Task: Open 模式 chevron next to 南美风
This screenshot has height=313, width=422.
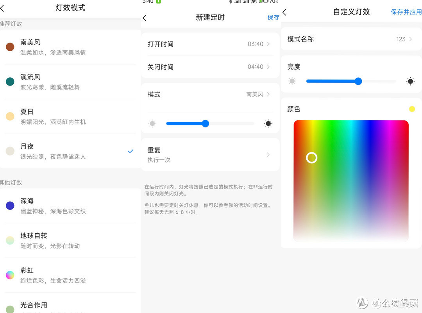Action: pos(268,94)
